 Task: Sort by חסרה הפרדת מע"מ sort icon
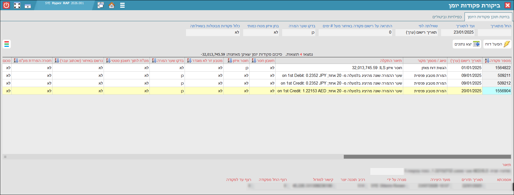tap(16, 61)
